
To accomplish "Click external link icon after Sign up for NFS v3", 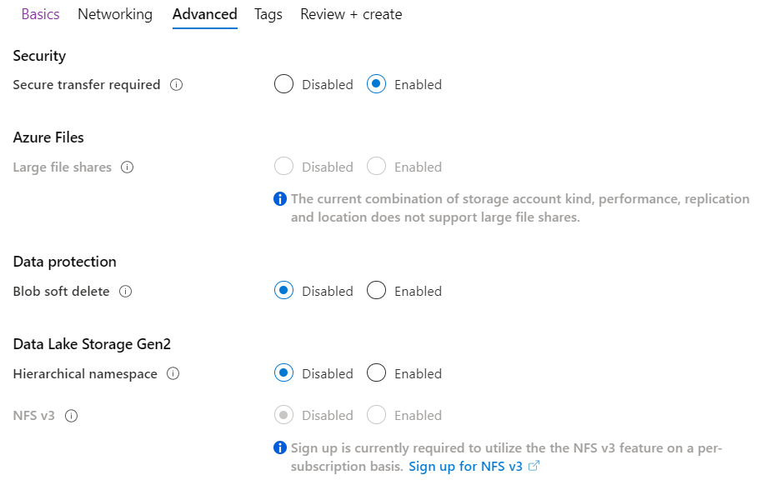I will click(534, 466).
